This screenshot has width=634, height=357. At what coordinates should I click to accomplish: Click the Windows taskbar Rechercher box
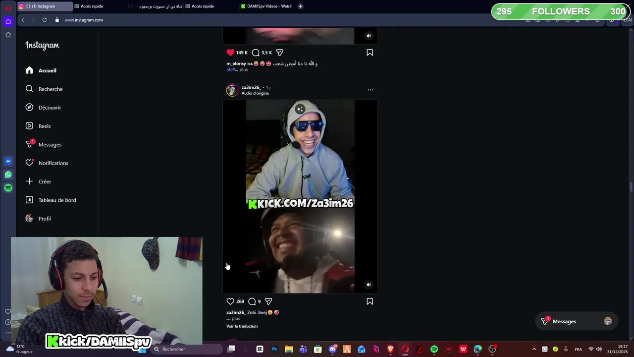pos(187,349)
